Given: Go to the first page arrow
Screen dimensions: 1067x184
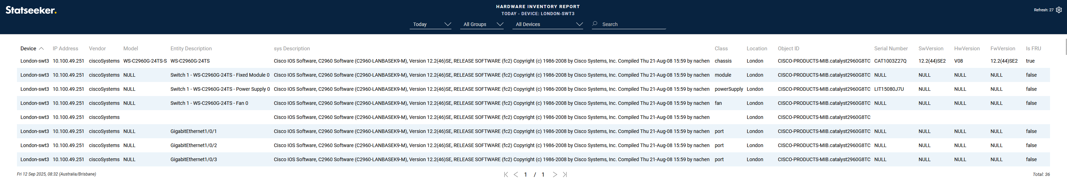Looking at the screenshot, I should 506,175.
